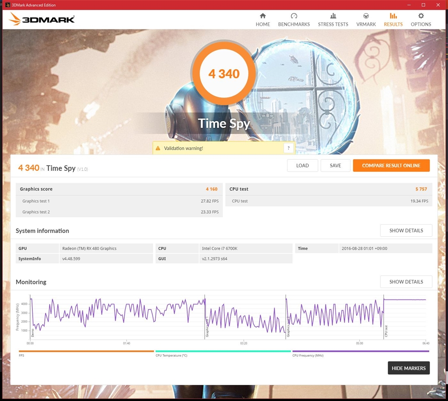Click the 4 340 IN Time Spy heading

click(53, 168)
